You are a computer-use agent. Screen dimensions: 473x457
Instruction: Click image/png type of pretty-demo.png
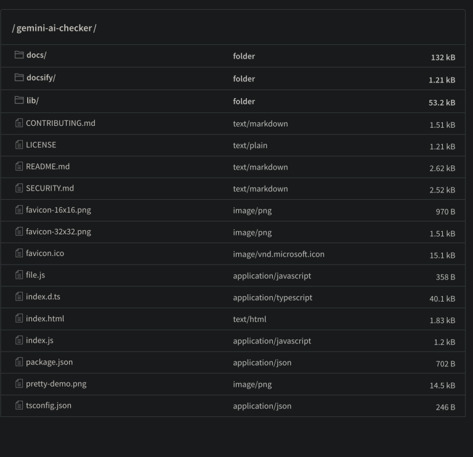pos(252,384)
